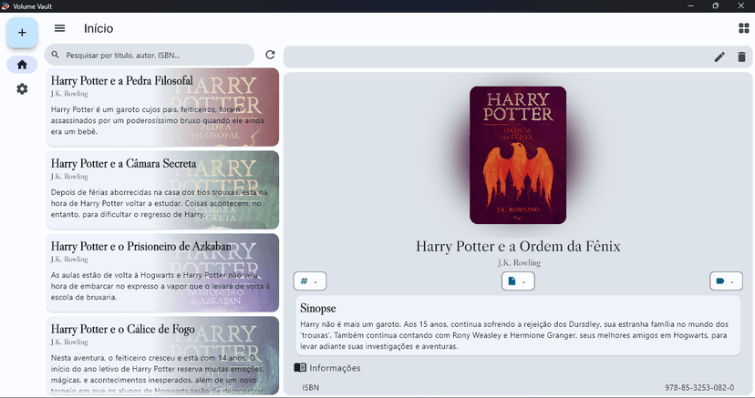Click the hash number chip
755x398 pixels.
pos(310,281)
